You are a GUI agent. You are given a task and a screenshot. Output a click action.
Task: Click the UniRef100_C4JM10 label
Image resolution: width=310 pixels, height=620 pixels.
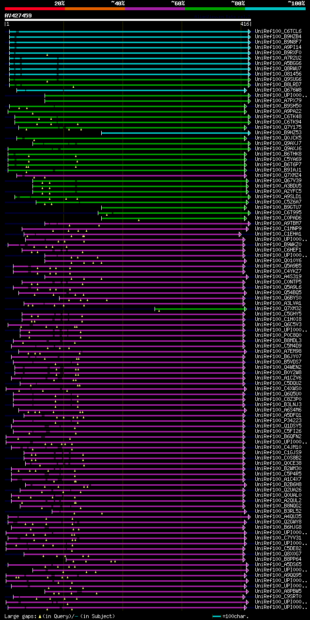click(278, 447)
